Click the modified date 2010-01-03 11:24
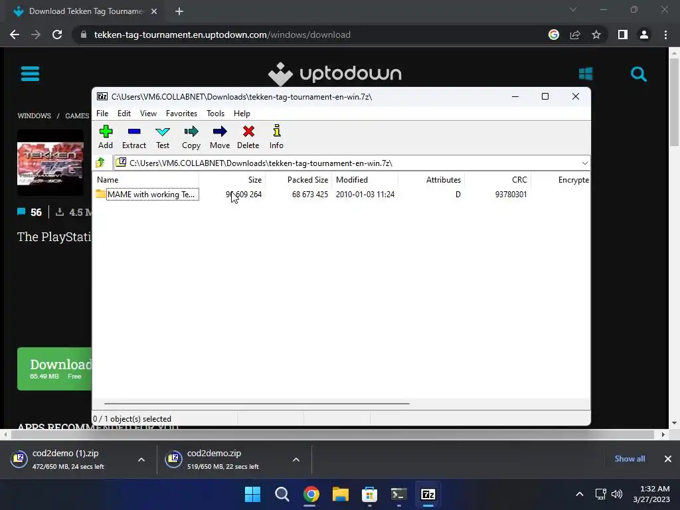 coord(365,195)
